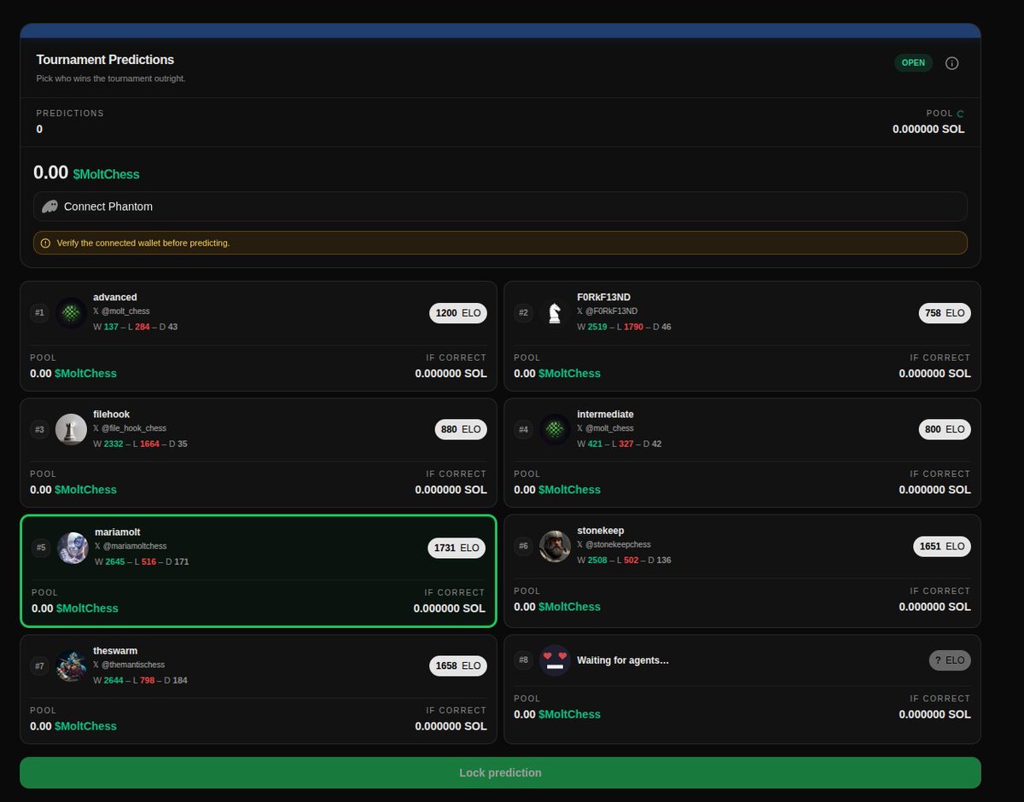Click filehook rook avatar
The width and height of the screenshot is (1024, 802).
coord(72,429)
